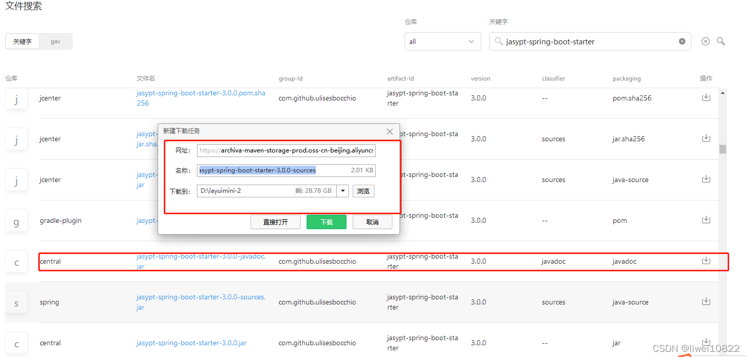Image resolution: width=747 pixels, height=357 pixels.
Task: Click the j avatar of jcenter pom.sha256 row
Action: [x=16, y=99]
